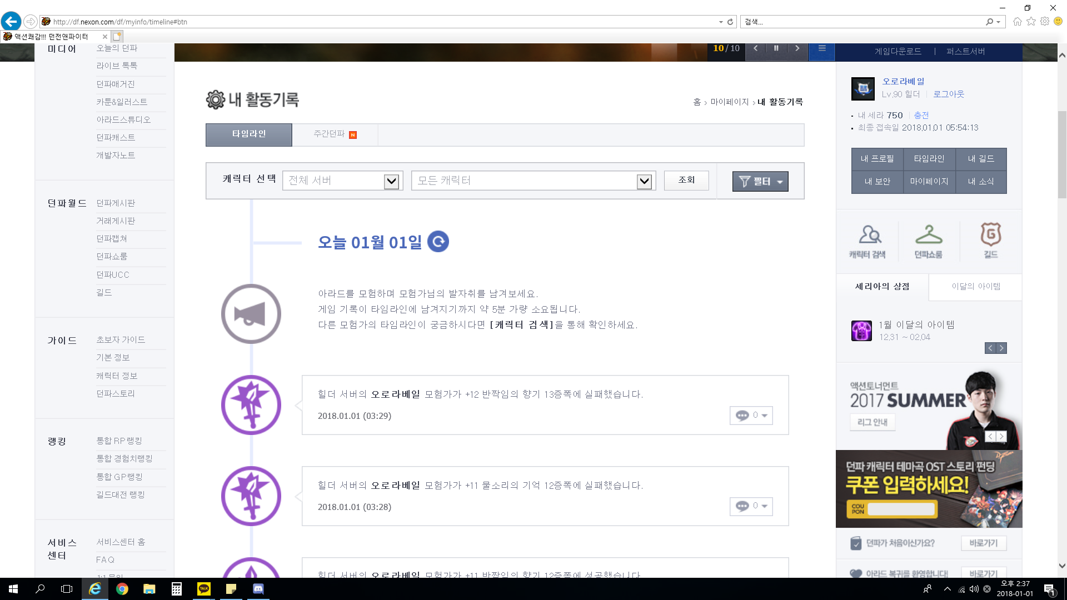Open the Windows Start menu
Screen dimensions: 1067x600
pyautogui.click(x=13, y=589)
